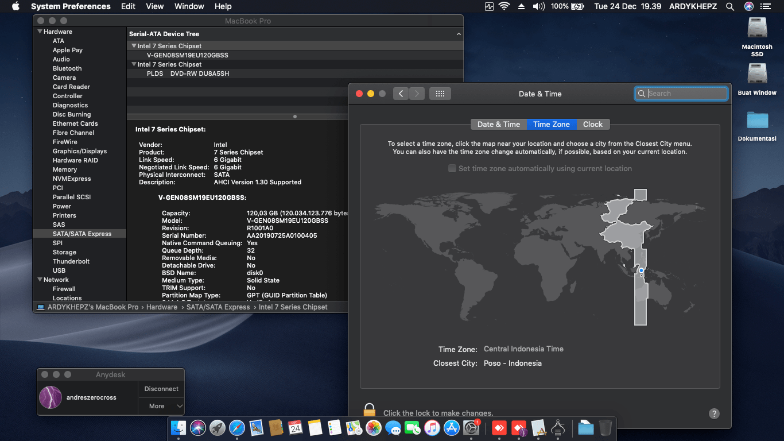Switch to the Clock tab

[x=593, y=124]
